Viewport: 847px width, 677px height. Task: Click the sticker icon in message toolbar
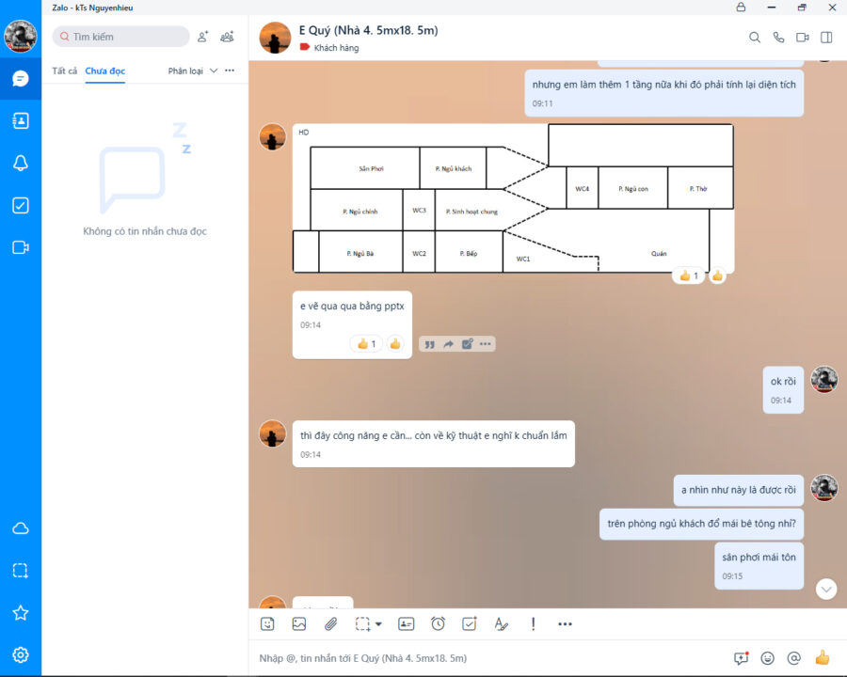pyautogui.click(x=268, y=623)
